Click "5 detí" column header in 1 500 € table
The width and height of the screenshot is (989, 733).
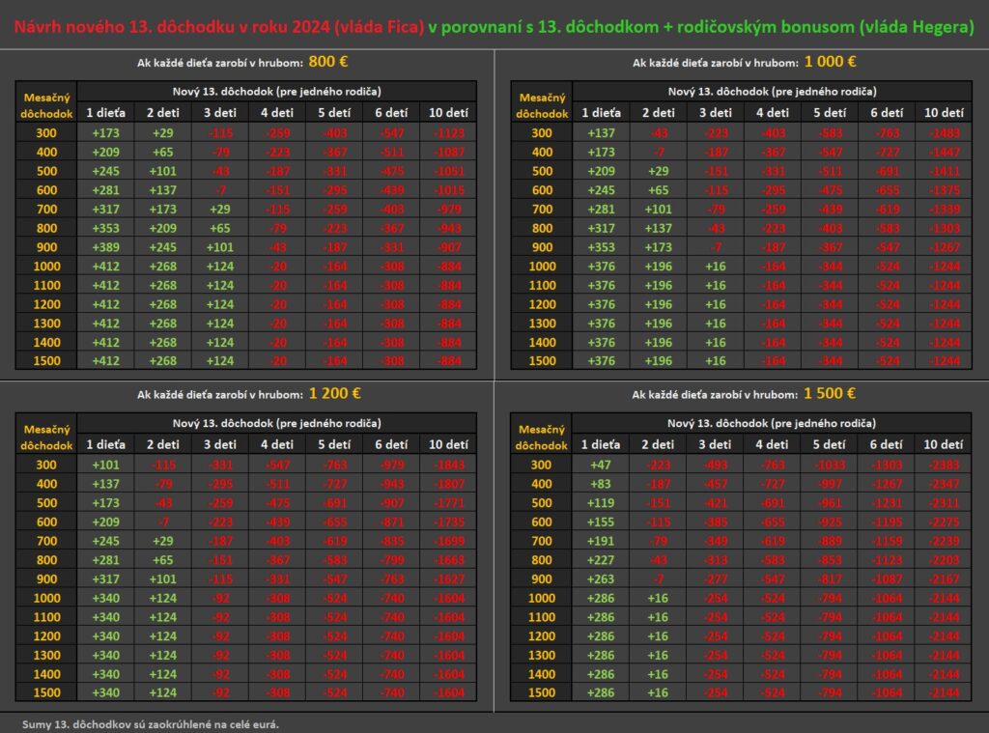[x=829, y=444]
